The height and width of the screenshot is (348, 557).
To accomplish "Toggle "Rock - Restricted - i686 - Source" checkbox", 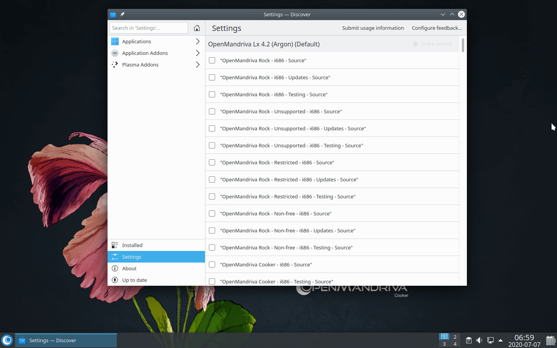I will coord(212,162).
